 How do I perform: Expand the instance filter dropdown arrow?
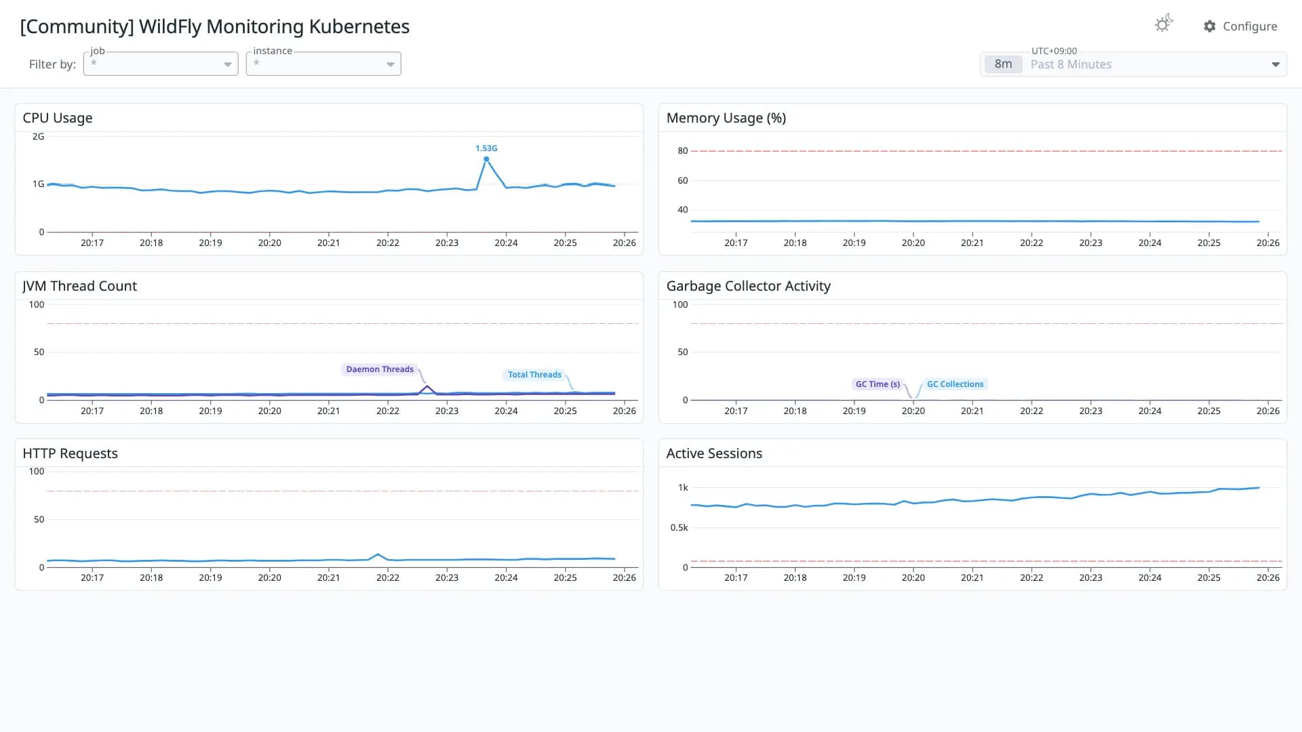point(391,64)
